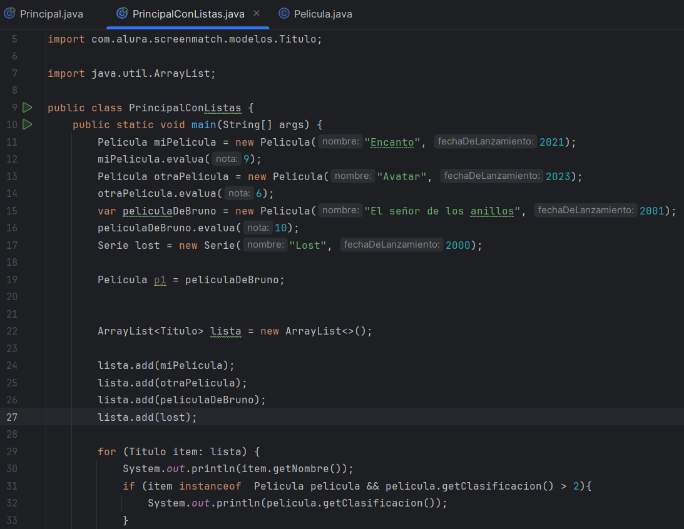The width and height of the screenshot is (684, 529).
Task: Click import java.util.ArrayList line
Action: pos(132,74)
